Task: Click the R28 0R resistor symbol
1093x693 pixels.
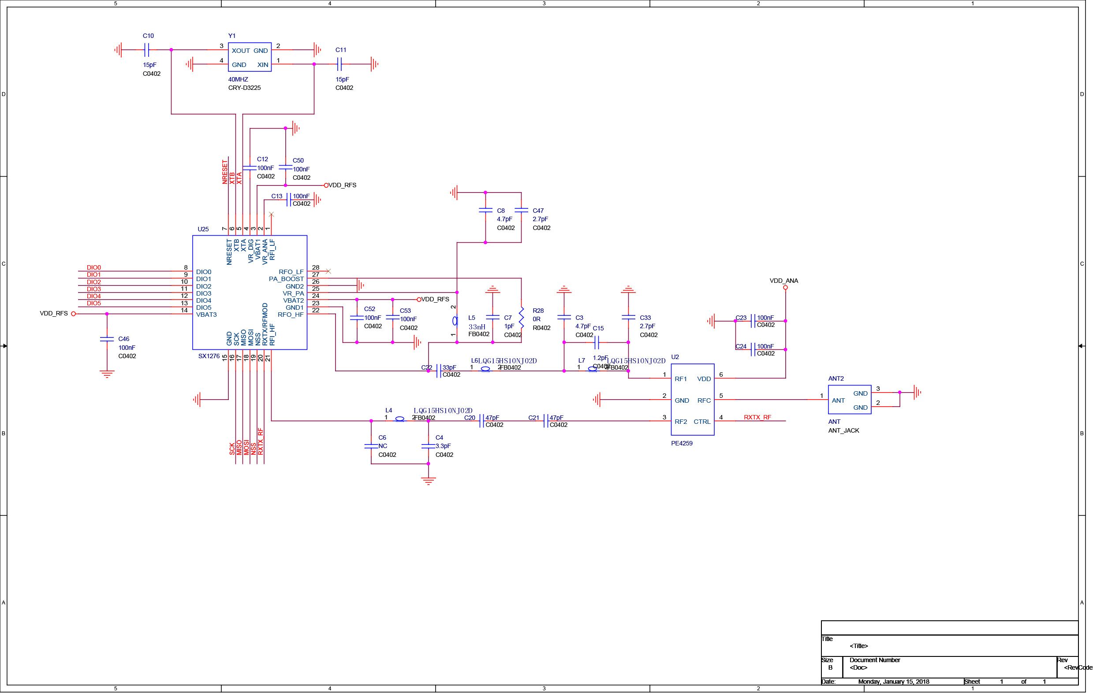Action: point(522,318)
